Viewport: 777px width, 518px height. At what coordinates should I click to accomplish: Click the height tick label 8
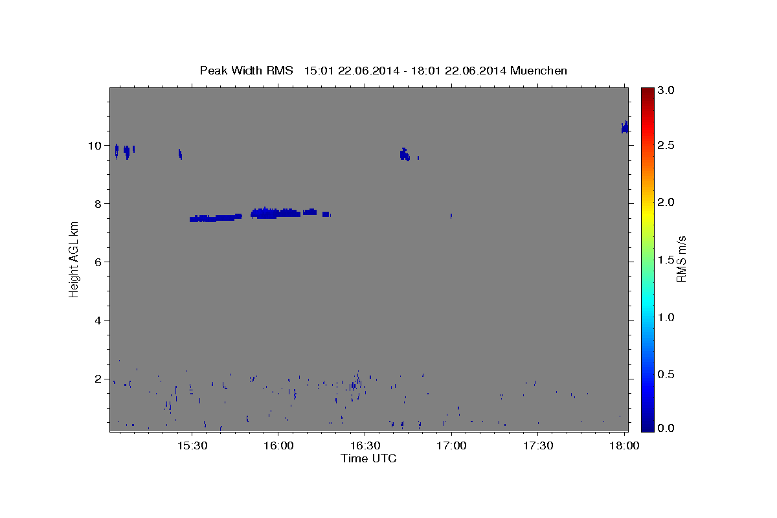(98, 204)
